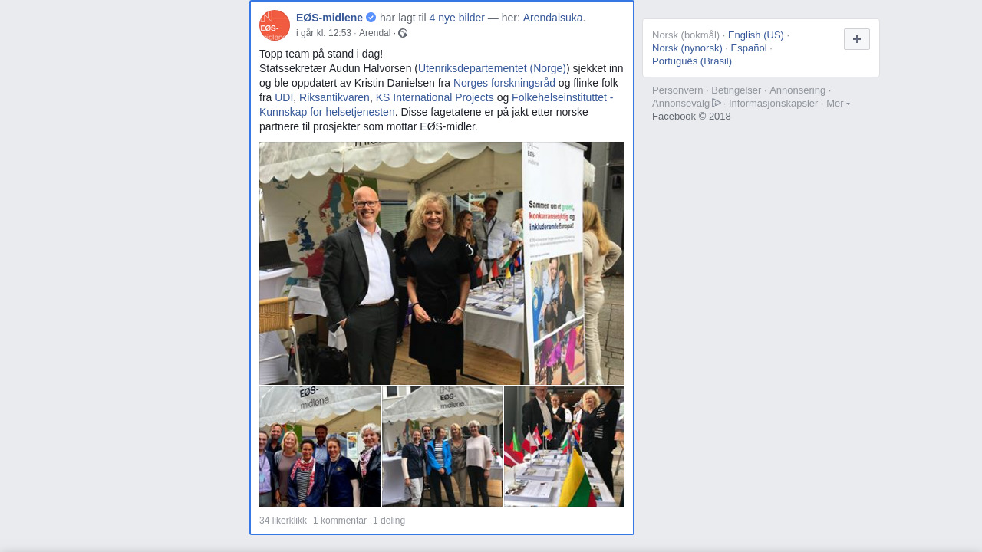
Task: Open Utenriksdepartementet (Norge) link
Action: 492,68
